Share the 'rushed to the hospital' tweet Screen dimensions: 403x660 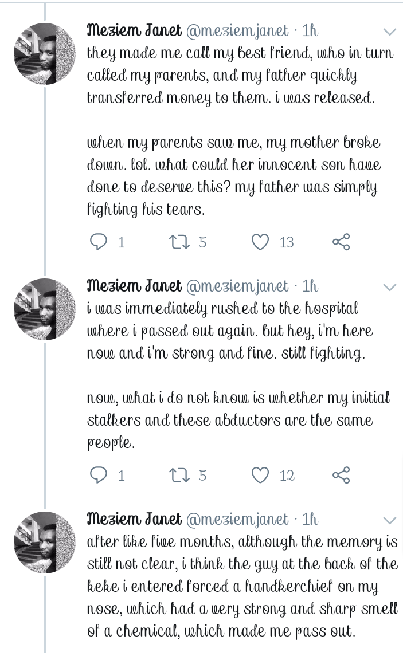click(341, 475)
